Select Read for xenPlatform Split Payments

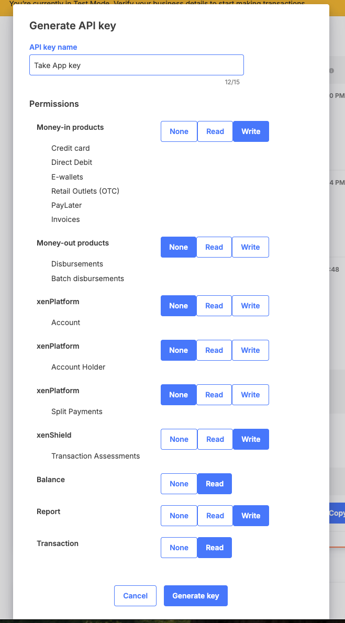pos(214,395)
